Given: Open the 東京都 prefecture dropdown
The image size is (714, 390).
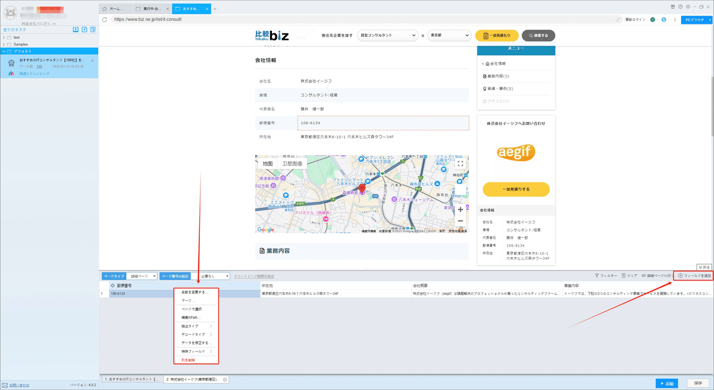Looking at the screenshot, I should click(x=449, y=36).
